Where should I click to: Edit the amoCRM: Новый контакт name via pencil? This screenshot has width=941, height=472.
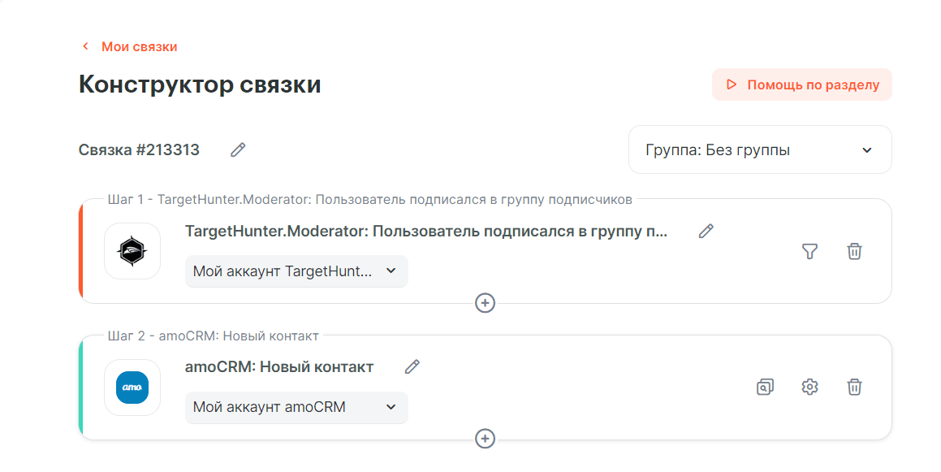coord(412,367)
